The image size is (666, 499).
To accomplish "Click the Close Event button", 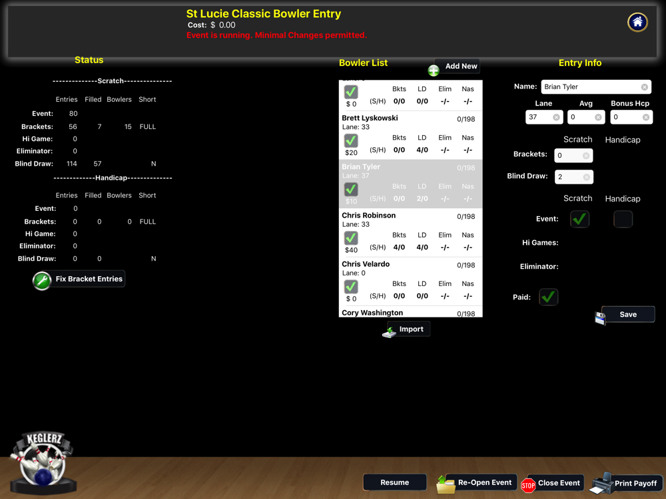I will click(x=555, y=483).
